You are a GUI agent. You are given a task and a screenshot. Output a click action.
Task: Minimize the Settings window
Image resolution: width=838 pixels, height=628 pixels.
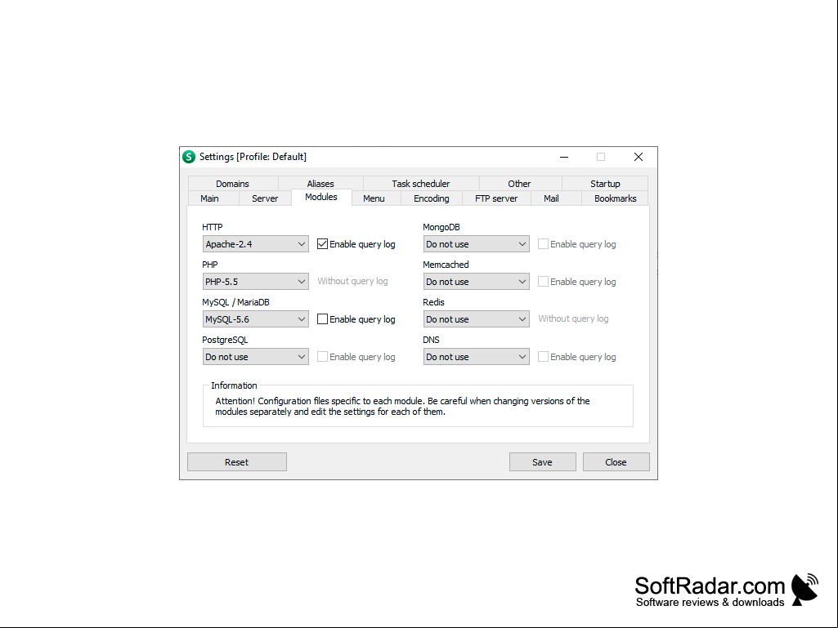[x=564, y=157]
